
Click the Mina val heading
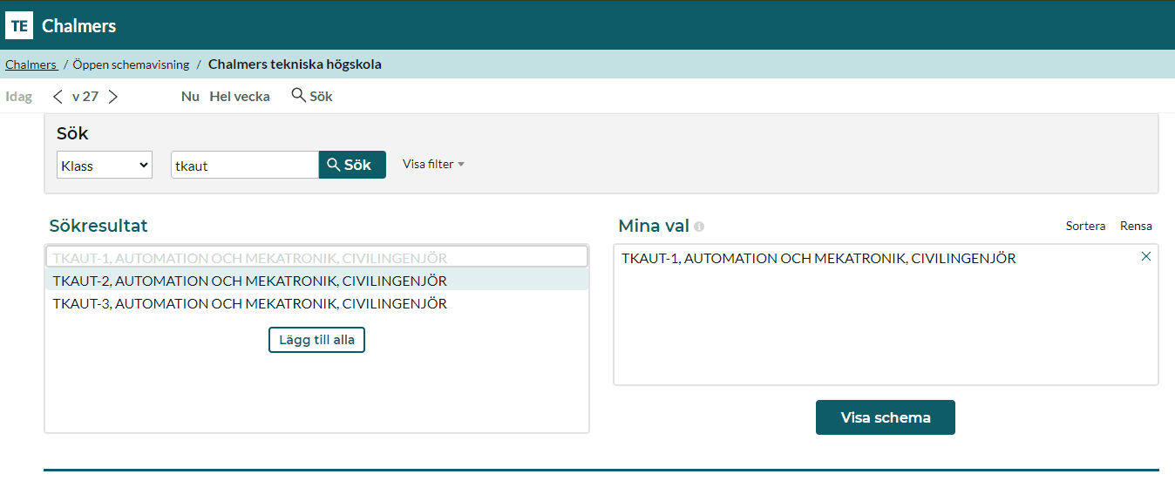coord(654,226)
